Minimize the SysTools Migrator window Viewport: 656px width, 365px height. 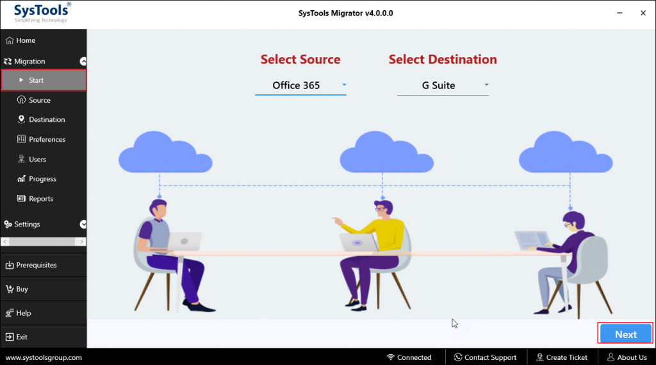pos(619,13)
